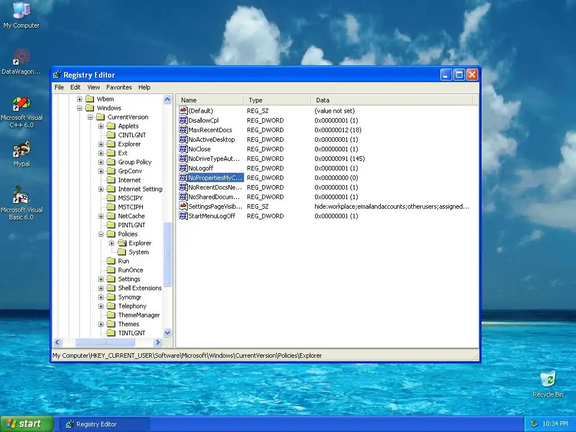Click the Run folder icon in tree

pyautogui.click(x=111, y=261)
